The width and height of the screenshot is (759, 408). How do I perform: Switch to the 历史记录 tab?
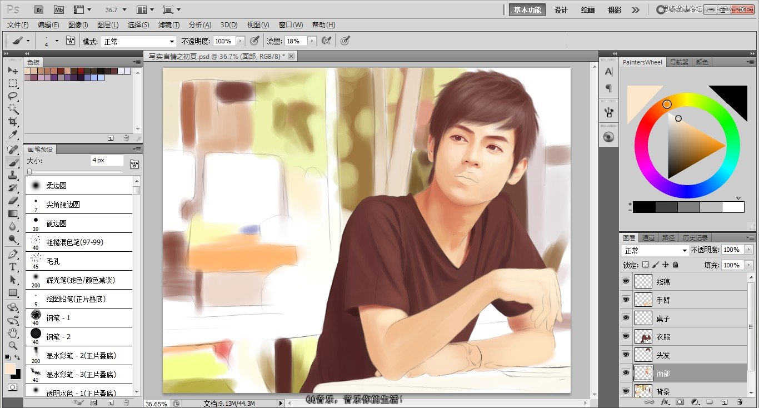[695, 238]
